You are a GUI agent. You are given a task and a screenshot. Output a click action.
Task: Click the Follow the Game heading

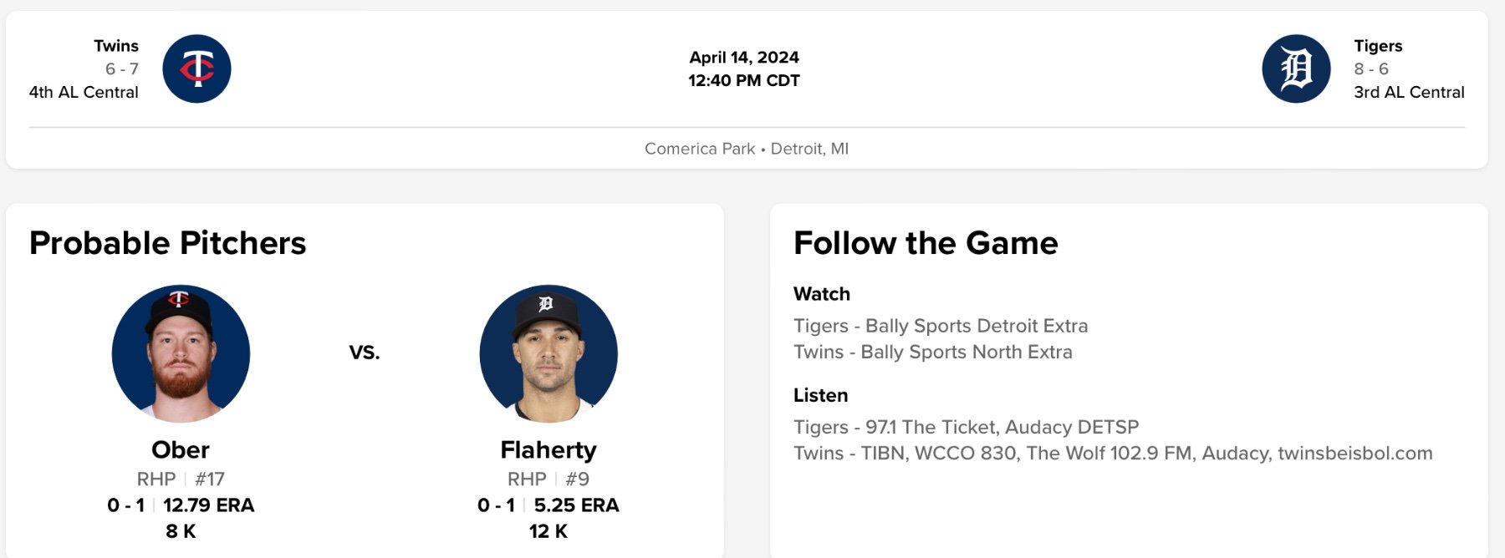click(x=926, y=243)
